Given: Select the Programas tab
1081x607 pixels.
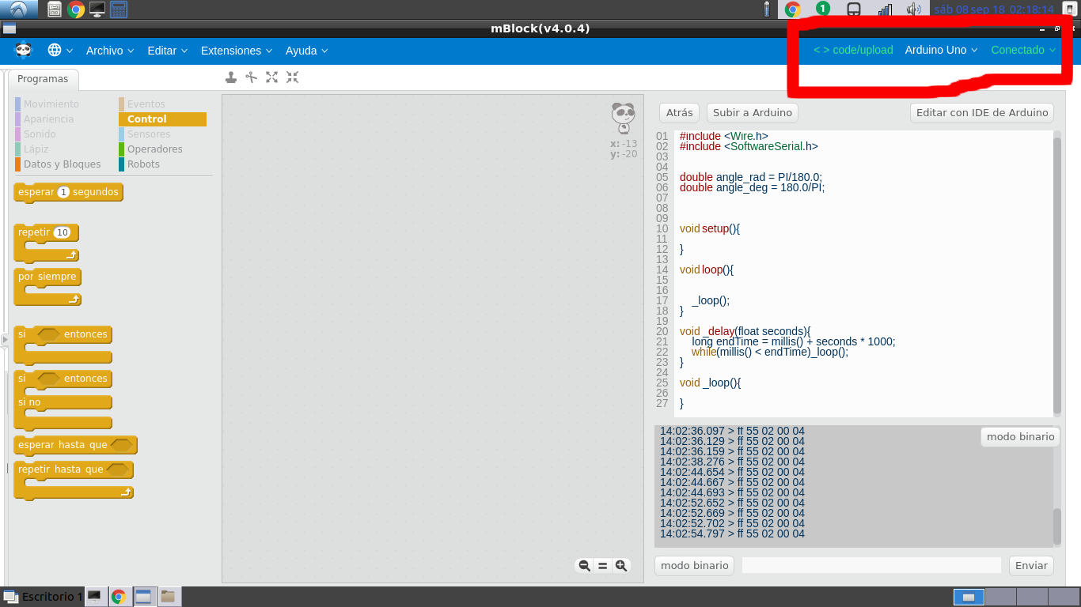Looking at the screenshot, I should coord(43,79).
